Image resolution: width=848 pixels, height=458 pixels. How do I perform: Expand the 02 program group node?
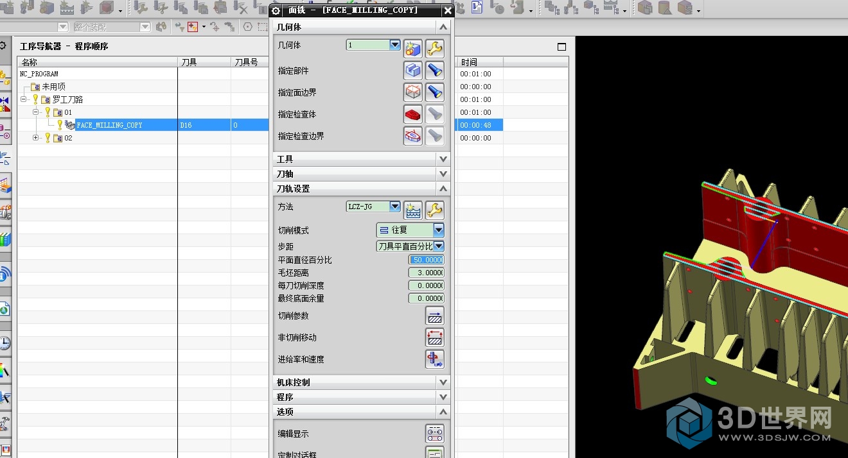37,138
